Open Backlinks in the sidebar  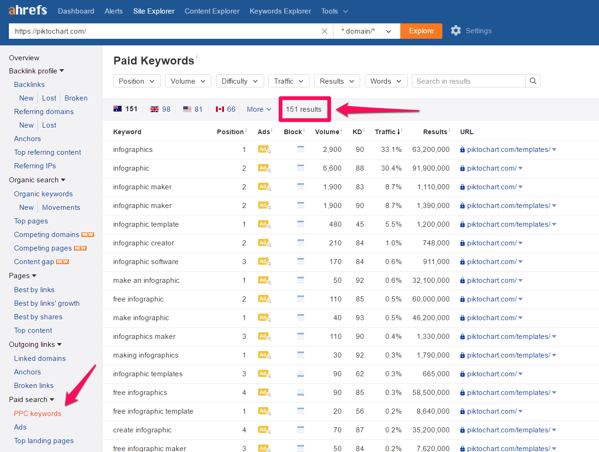(x=29, y=85)
